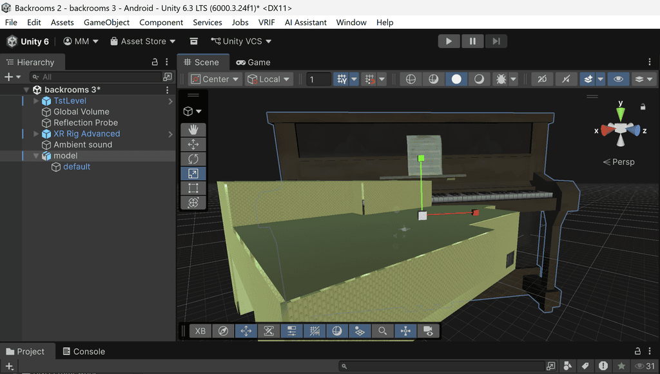Click the Pause button
Screen dimensions: 660x374
472,41
